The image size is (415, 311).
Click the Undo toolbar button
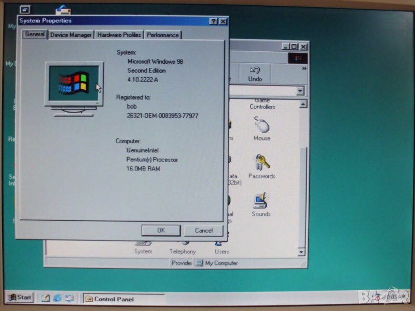point(255,74)
